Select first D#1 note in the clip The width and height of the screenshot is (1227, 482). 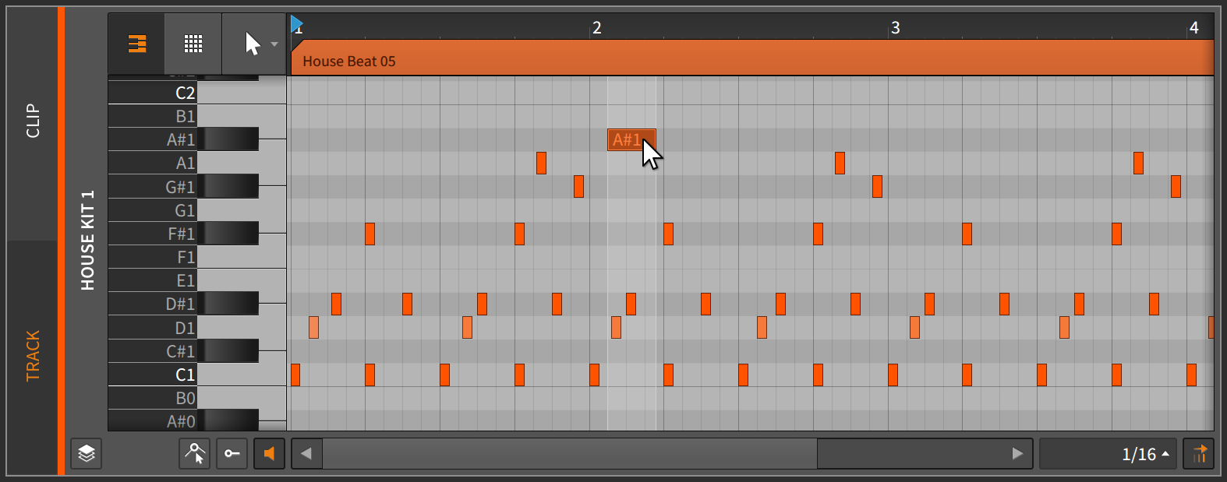[336, 304]
